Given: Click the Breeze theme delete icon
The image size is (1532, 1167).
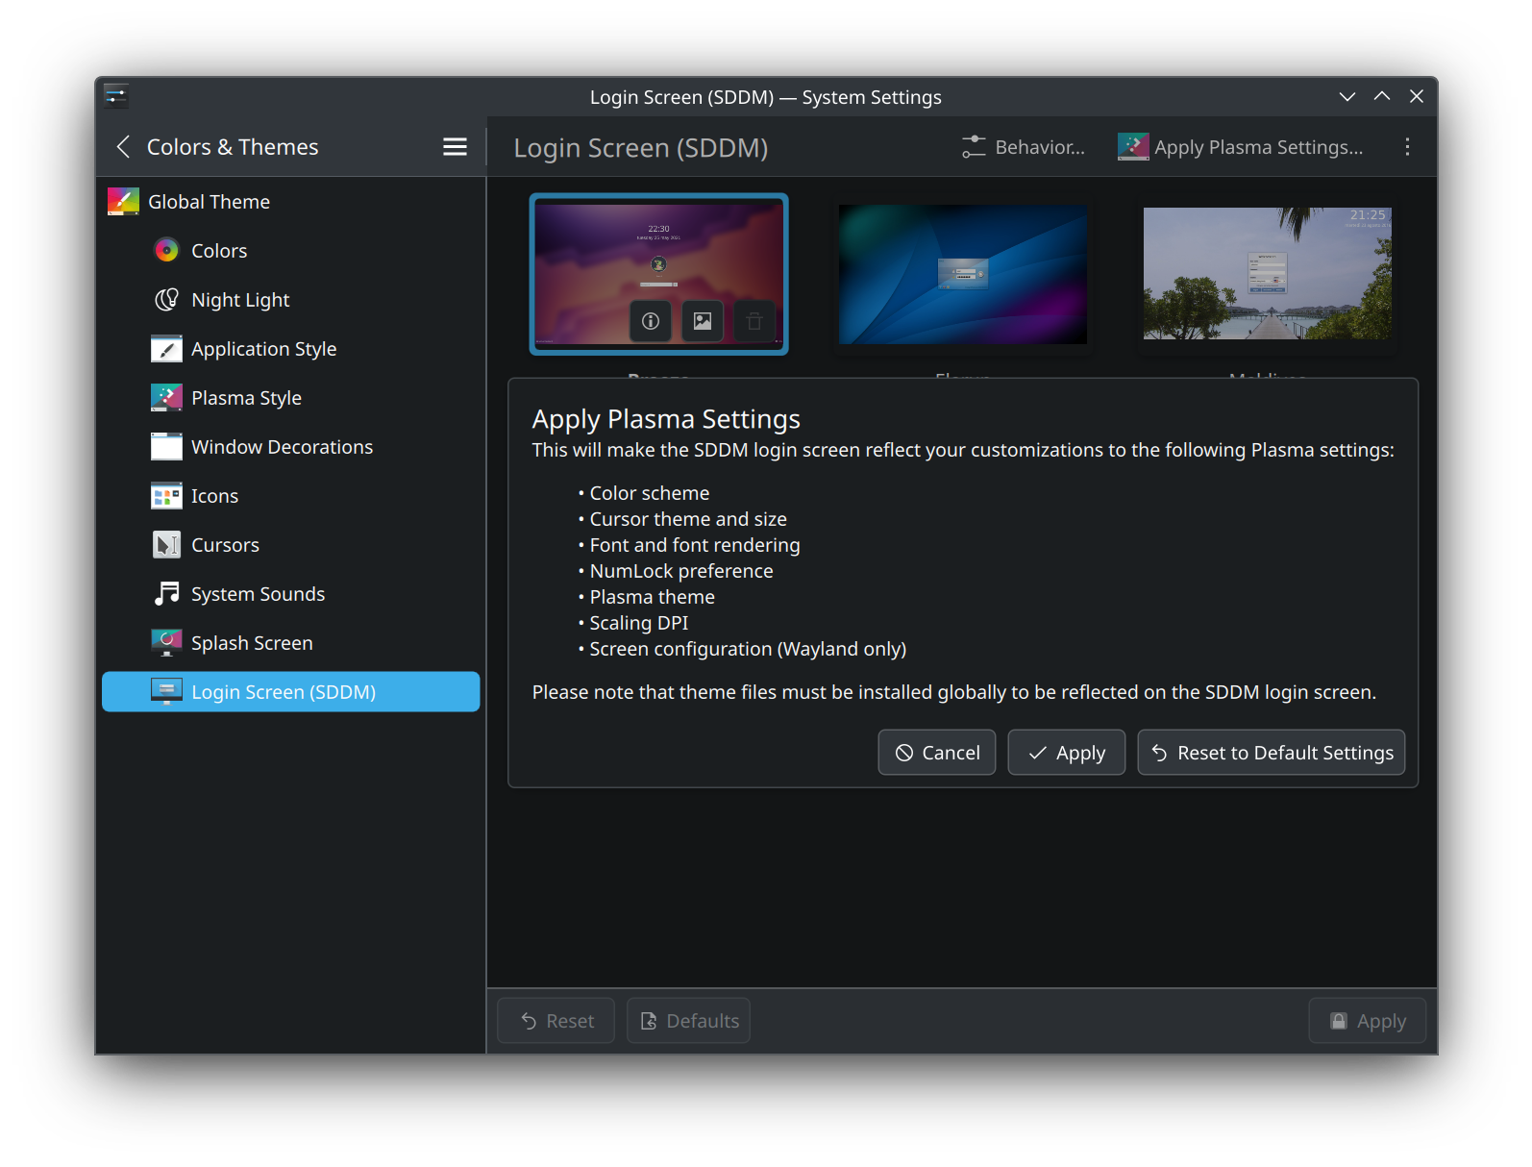Looking at the screenshot, I should point(754,321).
